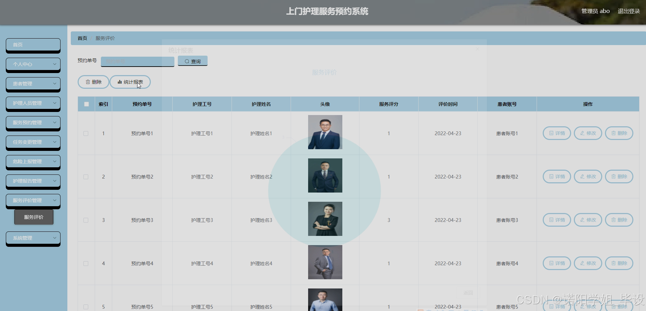Go to 首页 in the breadcrumb

pyautogui.click(x=82, y=38)
